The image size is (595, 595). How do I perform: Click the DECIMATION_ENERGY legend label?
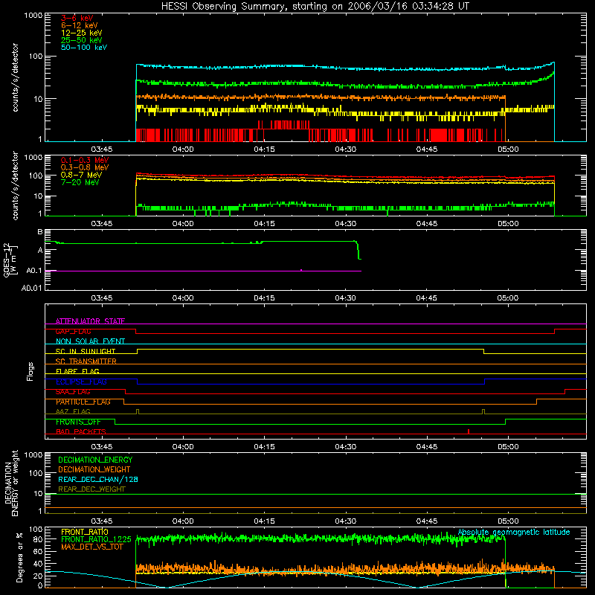(95, 460)
